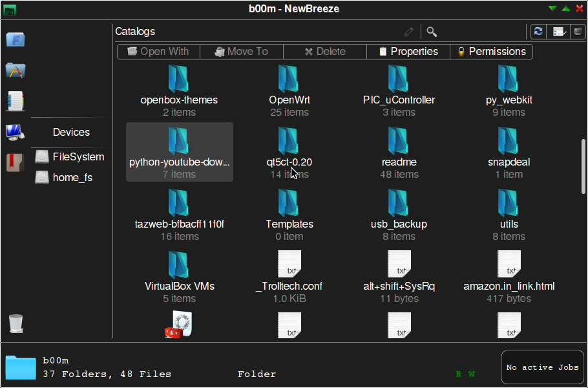Select the snapdeal folder
Screen dimensions: 588x388
point(509,152)
